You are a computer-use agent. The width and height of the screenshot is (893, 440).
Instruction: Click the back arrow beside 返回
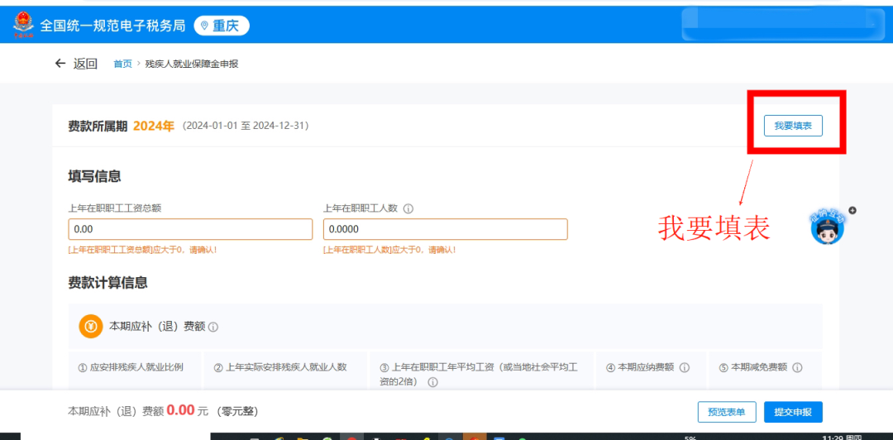pos(60,63)
